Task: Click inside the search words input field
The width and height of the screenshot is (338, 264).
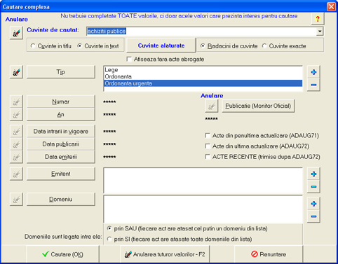Action: 201,32
